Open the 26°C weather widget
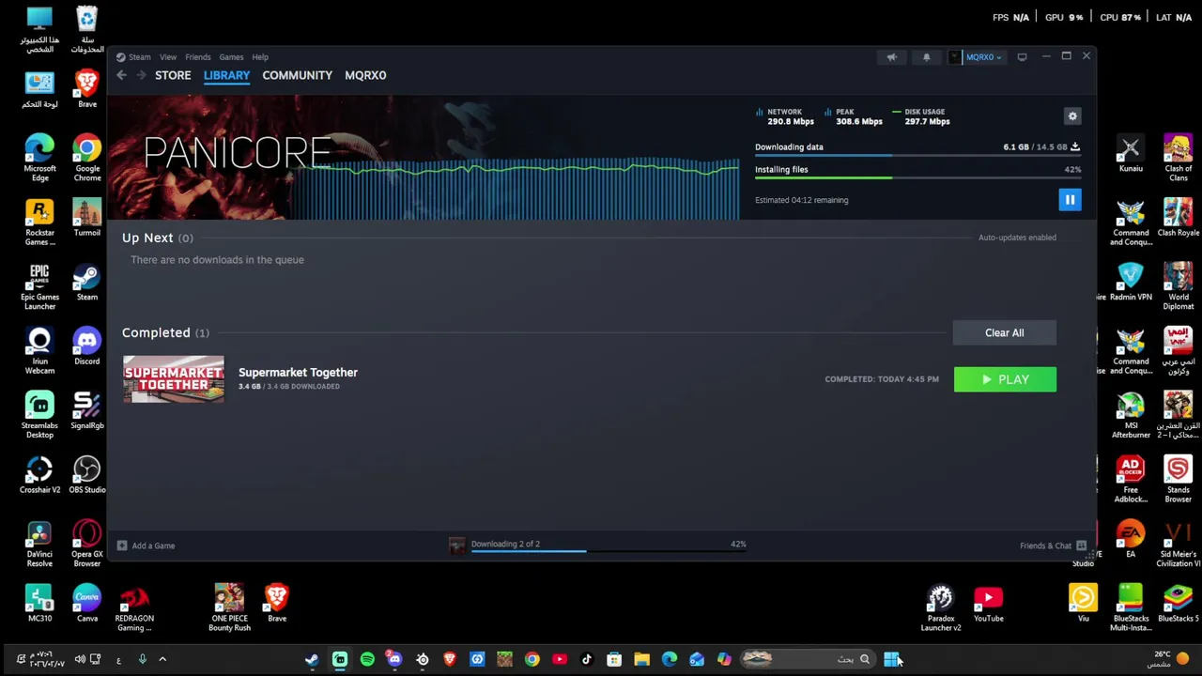The image size is (1202, 676). (x=1170, y=659)
